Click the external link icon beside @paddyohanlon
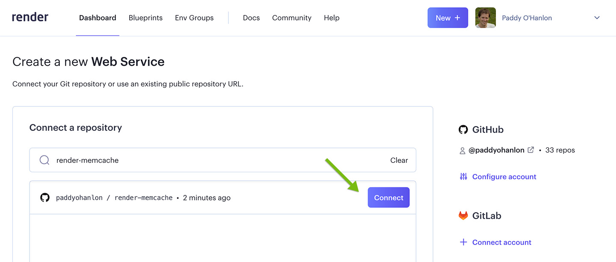 (x=531, y=150)
